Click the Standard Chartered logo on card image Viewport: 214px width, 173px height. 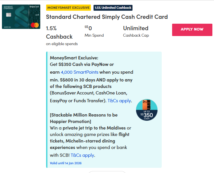click(x=9, y=8)
